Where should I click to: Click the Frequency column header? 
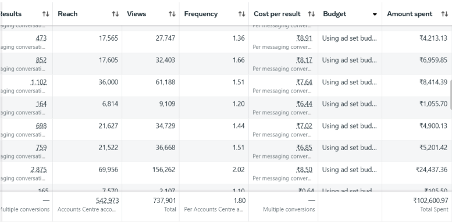coord(201,14)
